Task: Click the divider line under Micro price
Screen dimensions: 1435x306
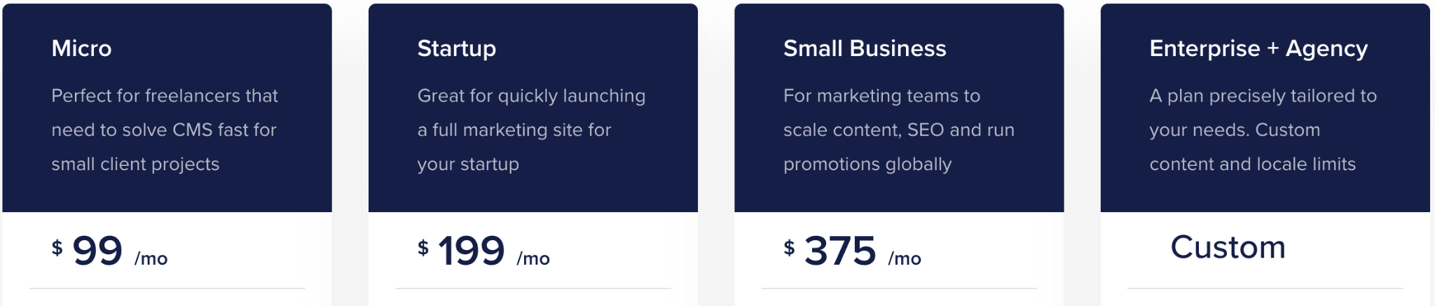Action: (167, 288)
